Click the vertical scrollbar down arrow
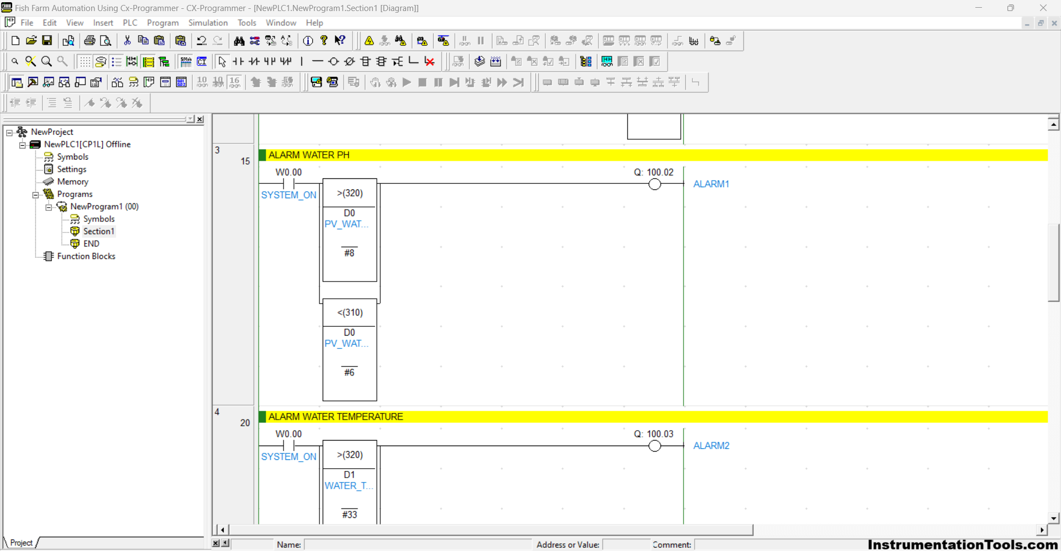 1054,518
